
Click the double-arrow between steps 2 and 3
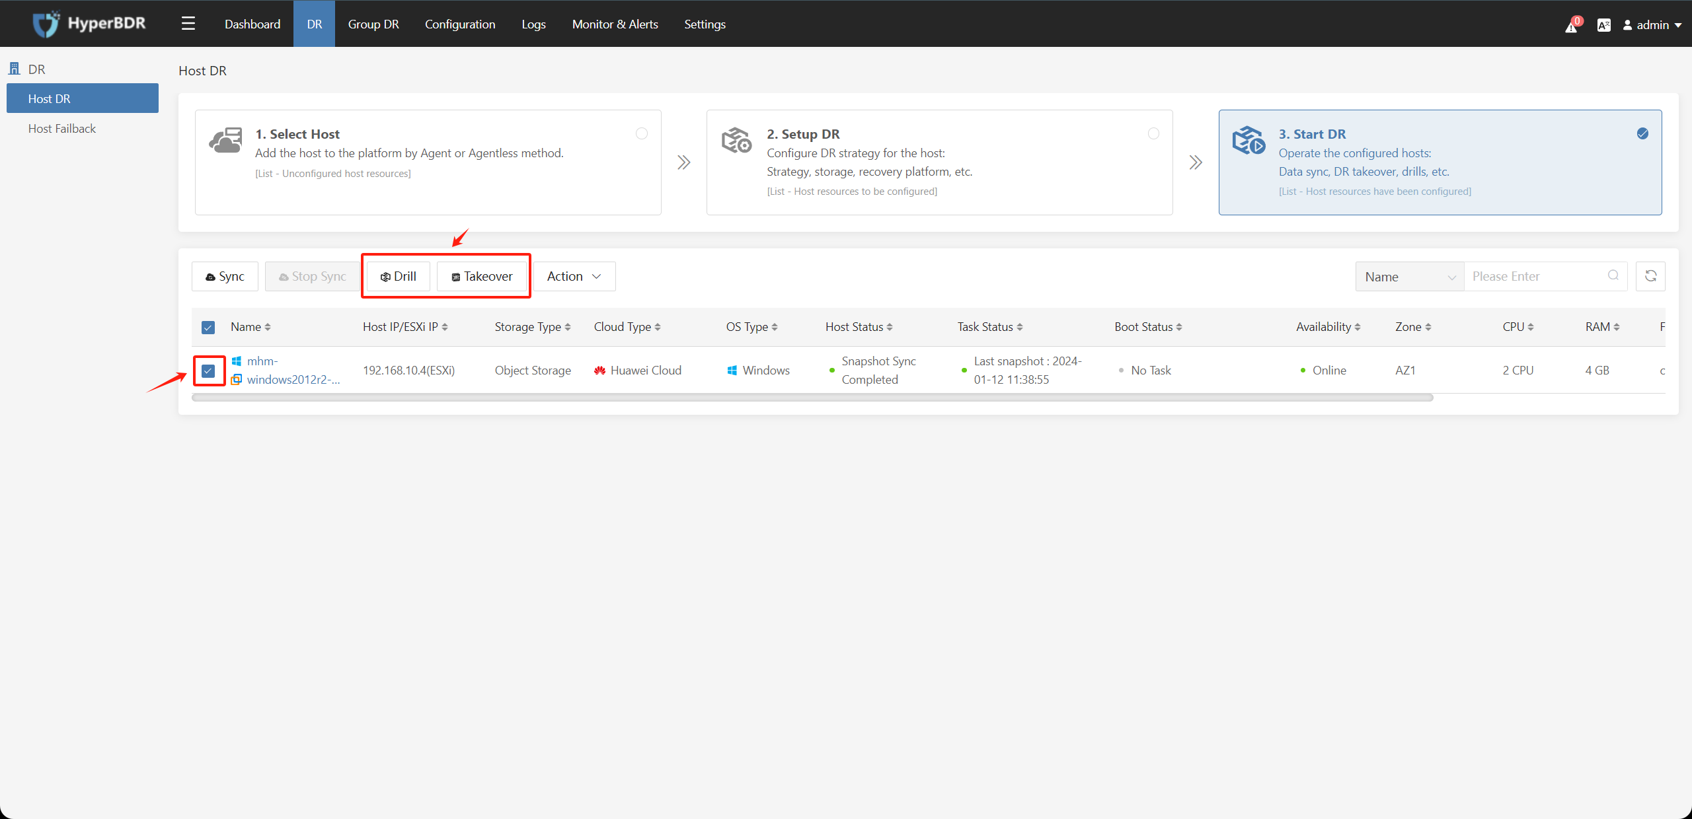point(1196,162)
